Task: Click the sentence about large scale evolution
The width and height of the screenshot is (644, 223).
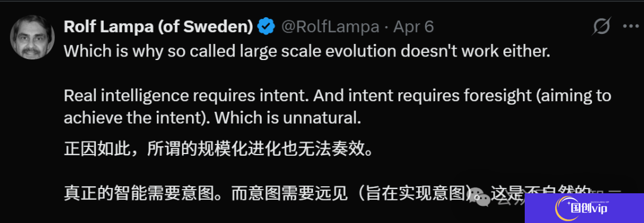Action: click(307, 51)
